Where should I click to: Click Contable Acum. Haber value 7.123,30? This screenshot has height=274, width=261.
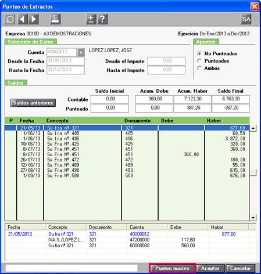coord(192,99)
